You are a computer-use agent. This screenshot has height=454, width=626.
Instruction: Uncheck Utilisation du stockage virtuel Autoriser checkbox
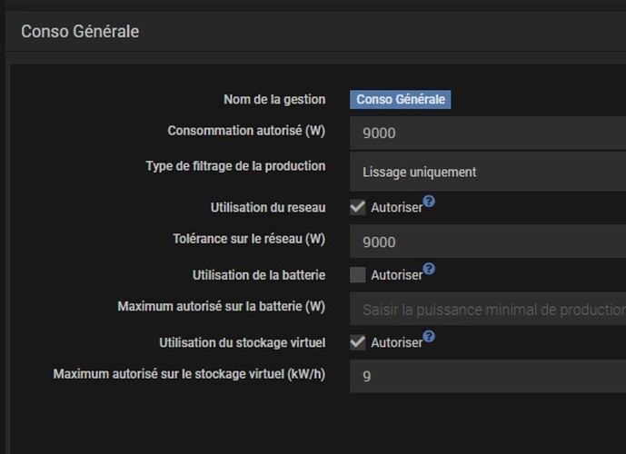tap(358, 342)
